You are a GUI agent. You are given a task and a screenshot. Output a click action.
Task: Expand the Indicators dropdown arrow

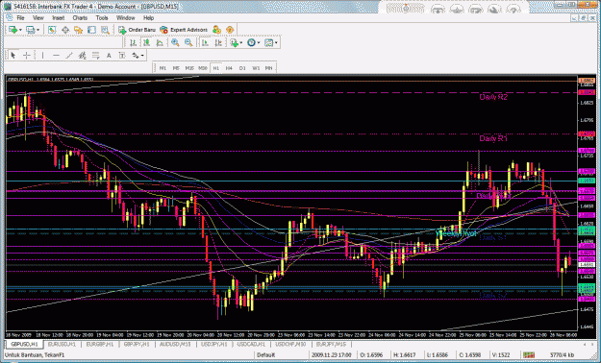[x=241, y=42]
